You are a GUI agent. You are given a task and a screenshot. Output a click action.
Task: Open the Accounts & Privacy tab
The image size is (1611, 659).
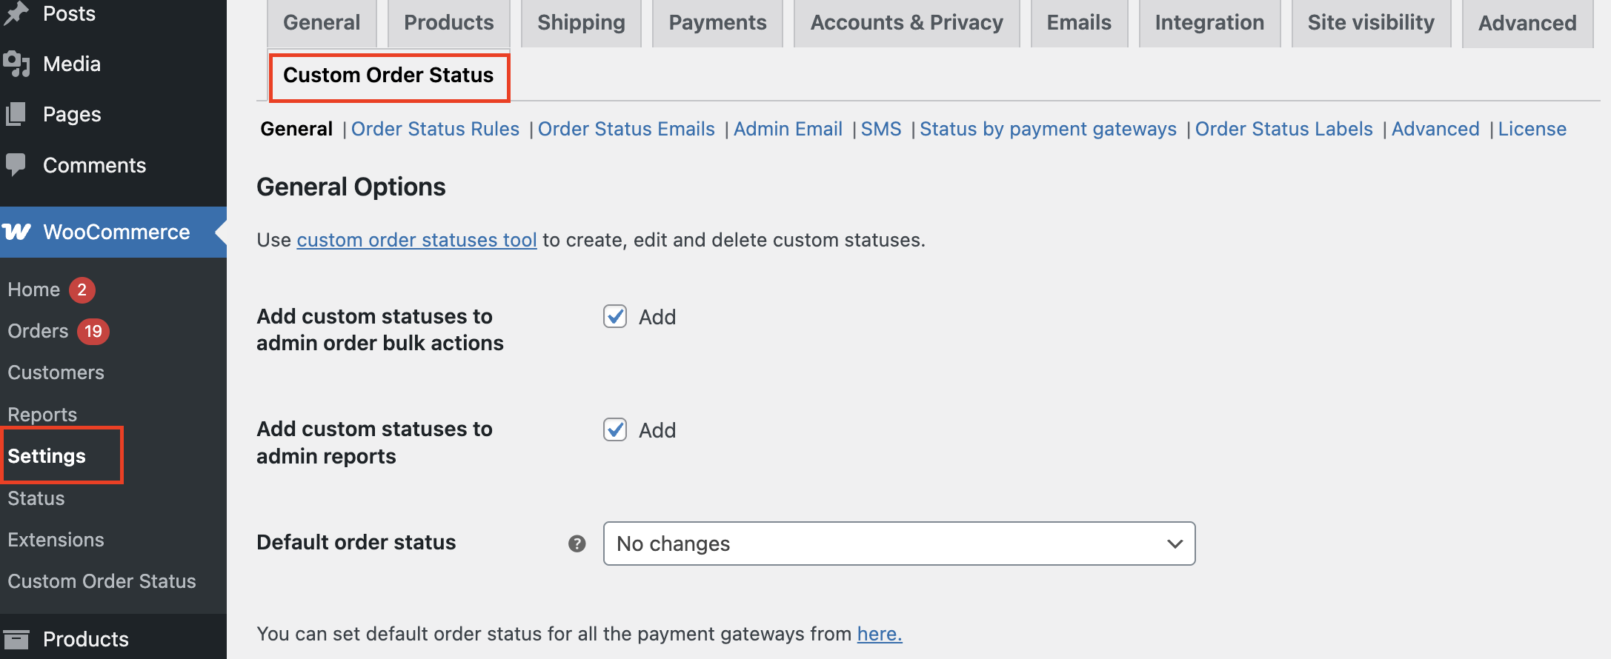[x=906, y=23]
